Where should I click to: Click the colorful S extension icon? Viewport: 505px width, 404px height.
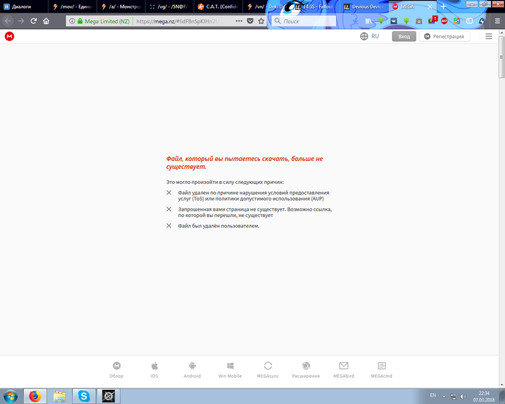[457, 21]
